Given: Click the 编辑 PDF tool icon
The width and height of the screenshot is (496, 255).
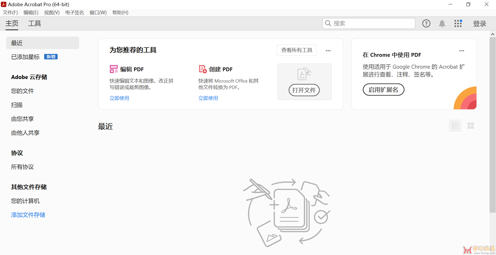Looking at the screenshot, I should pyautogui.click(x=114, y=69).
